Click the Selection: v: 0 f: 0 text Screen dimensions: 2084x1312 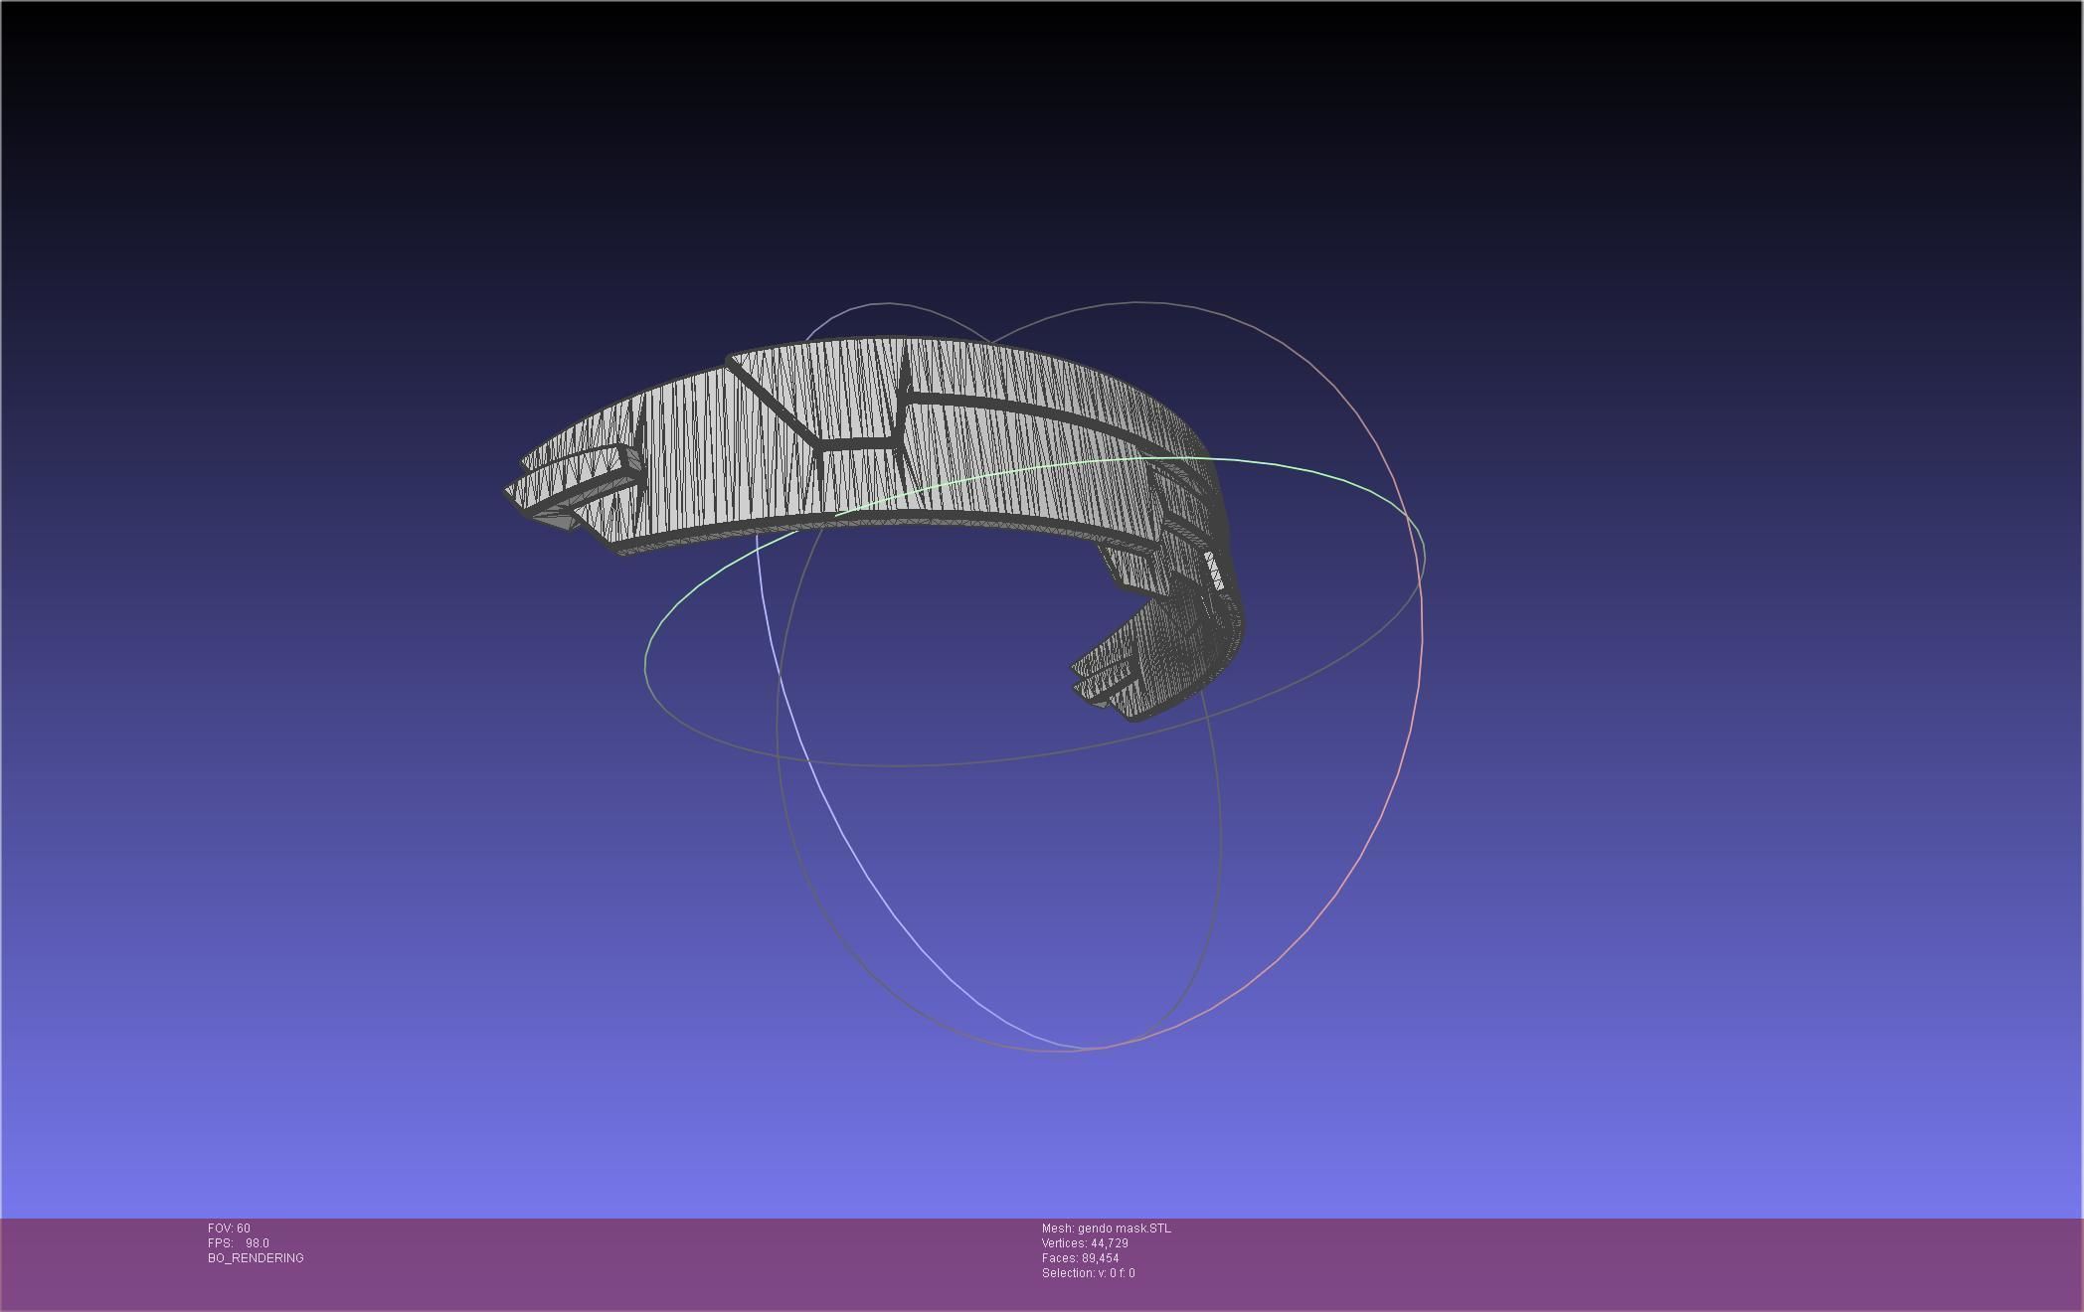[1088, 1273]
